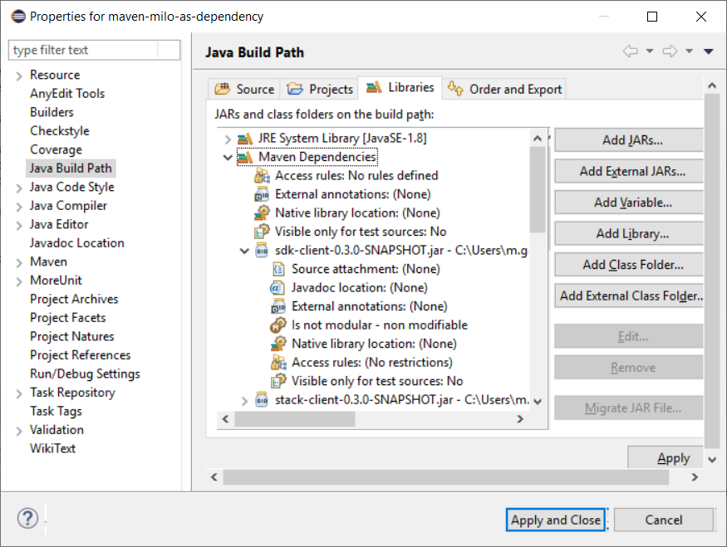Image resolution: width=727 pixels, height=547 pixels.
Task: Open the Order and Export tab
Action: [504, 89]
